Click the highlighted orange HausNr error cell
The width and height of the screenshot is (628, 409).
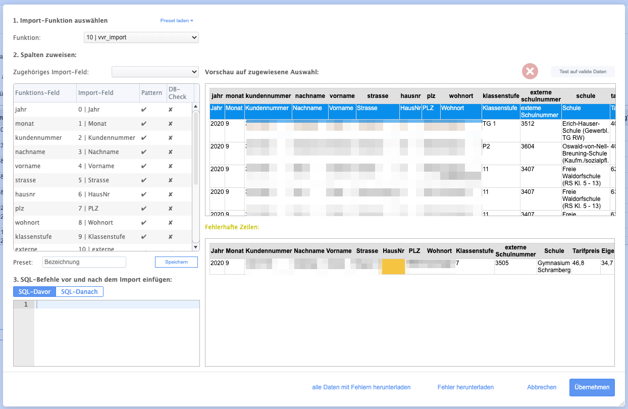pyautogui.click(x=393, y=267)
